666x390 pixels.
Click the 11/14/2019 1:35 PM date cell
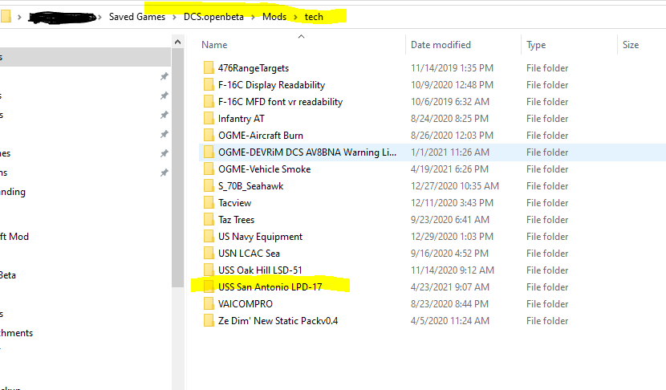click(452, 68)
